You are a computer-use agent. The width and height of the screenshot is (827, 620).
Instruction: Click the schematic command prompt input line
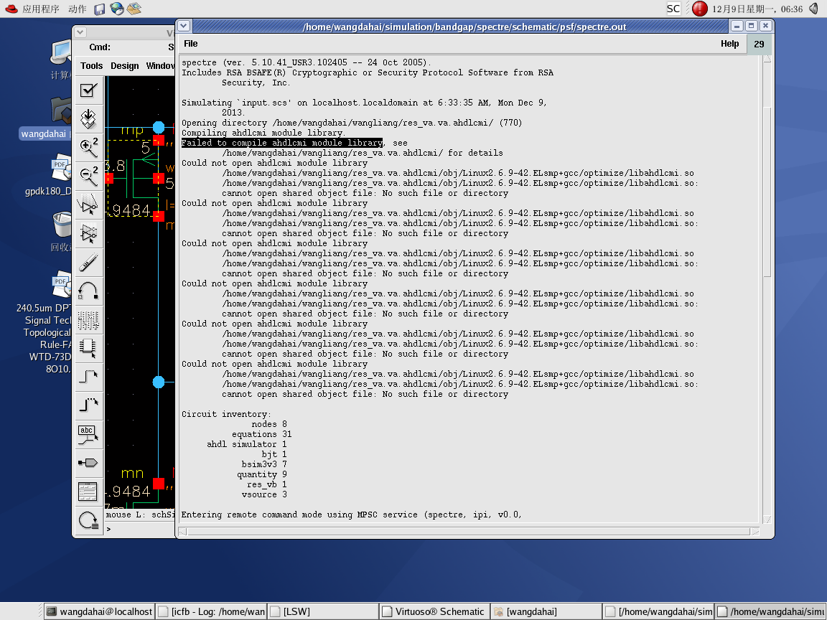point(140,529)
